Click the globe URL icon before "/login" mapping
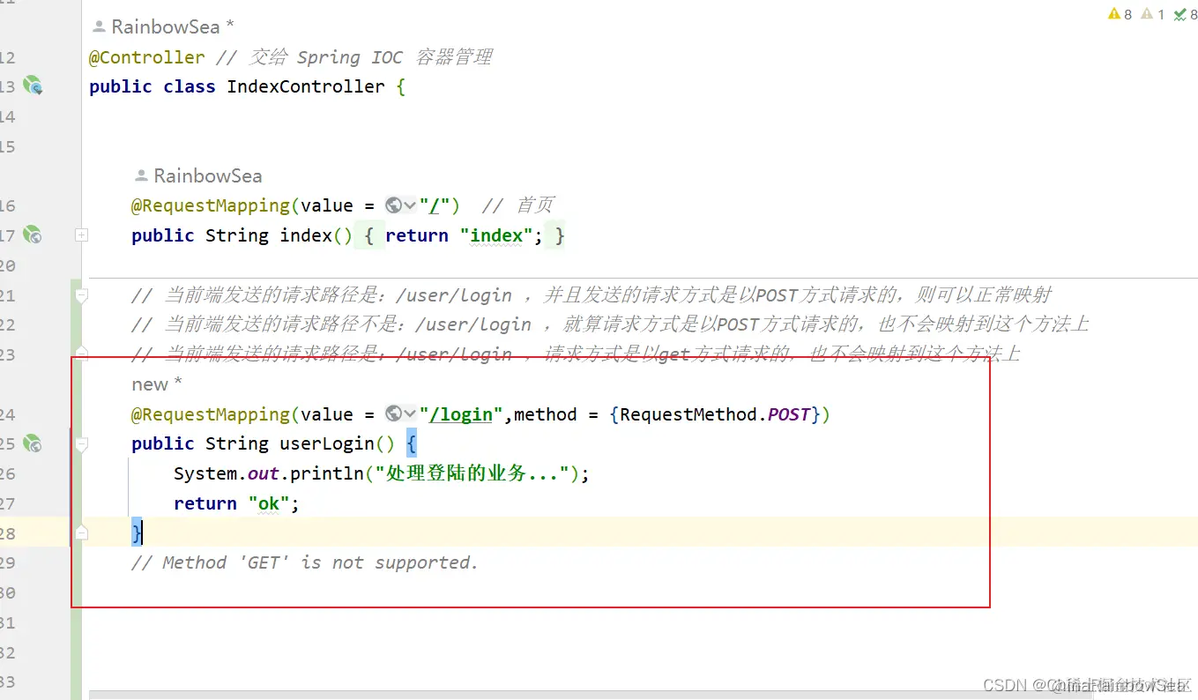 tap(394, 413)
